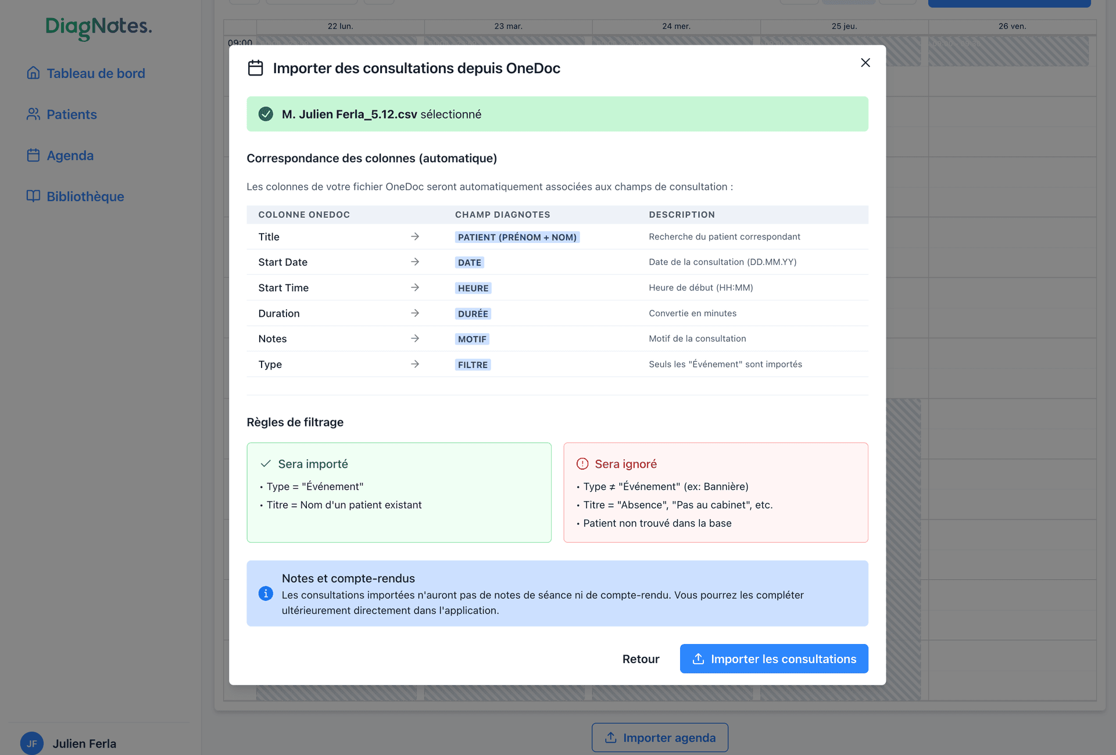Close the OneDoc import dialog
The image size is (1116, 755).
point(865,63)
